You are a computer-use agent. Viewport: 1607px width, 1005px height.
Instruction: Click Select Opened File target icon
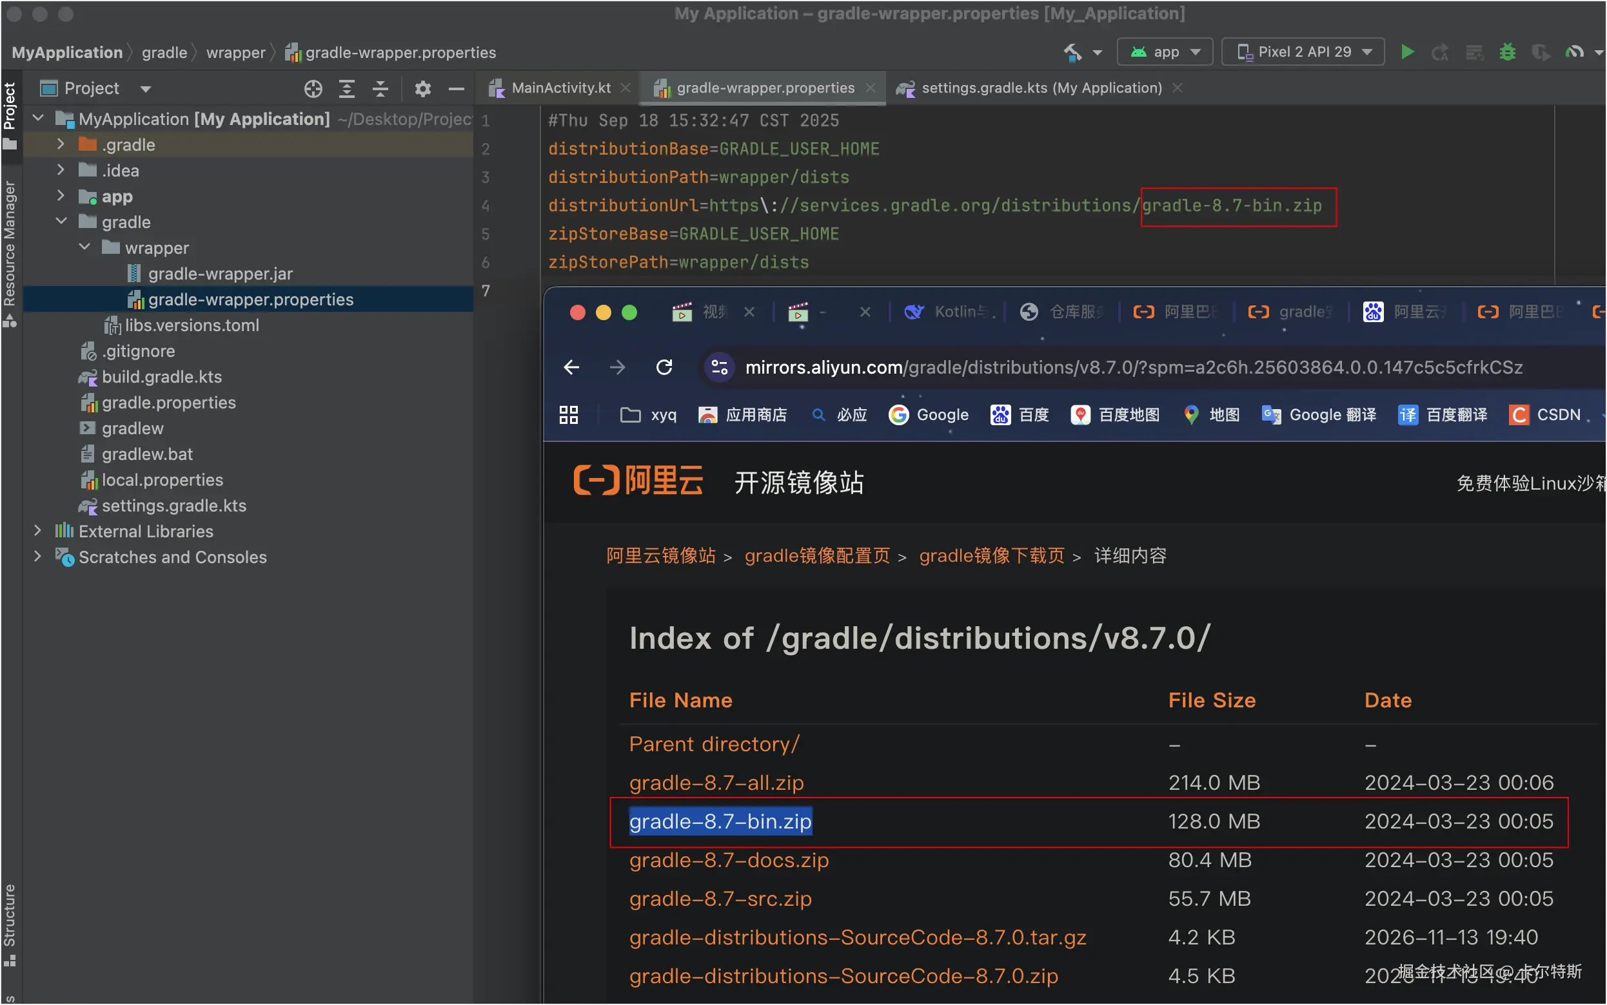coord(313,88)
